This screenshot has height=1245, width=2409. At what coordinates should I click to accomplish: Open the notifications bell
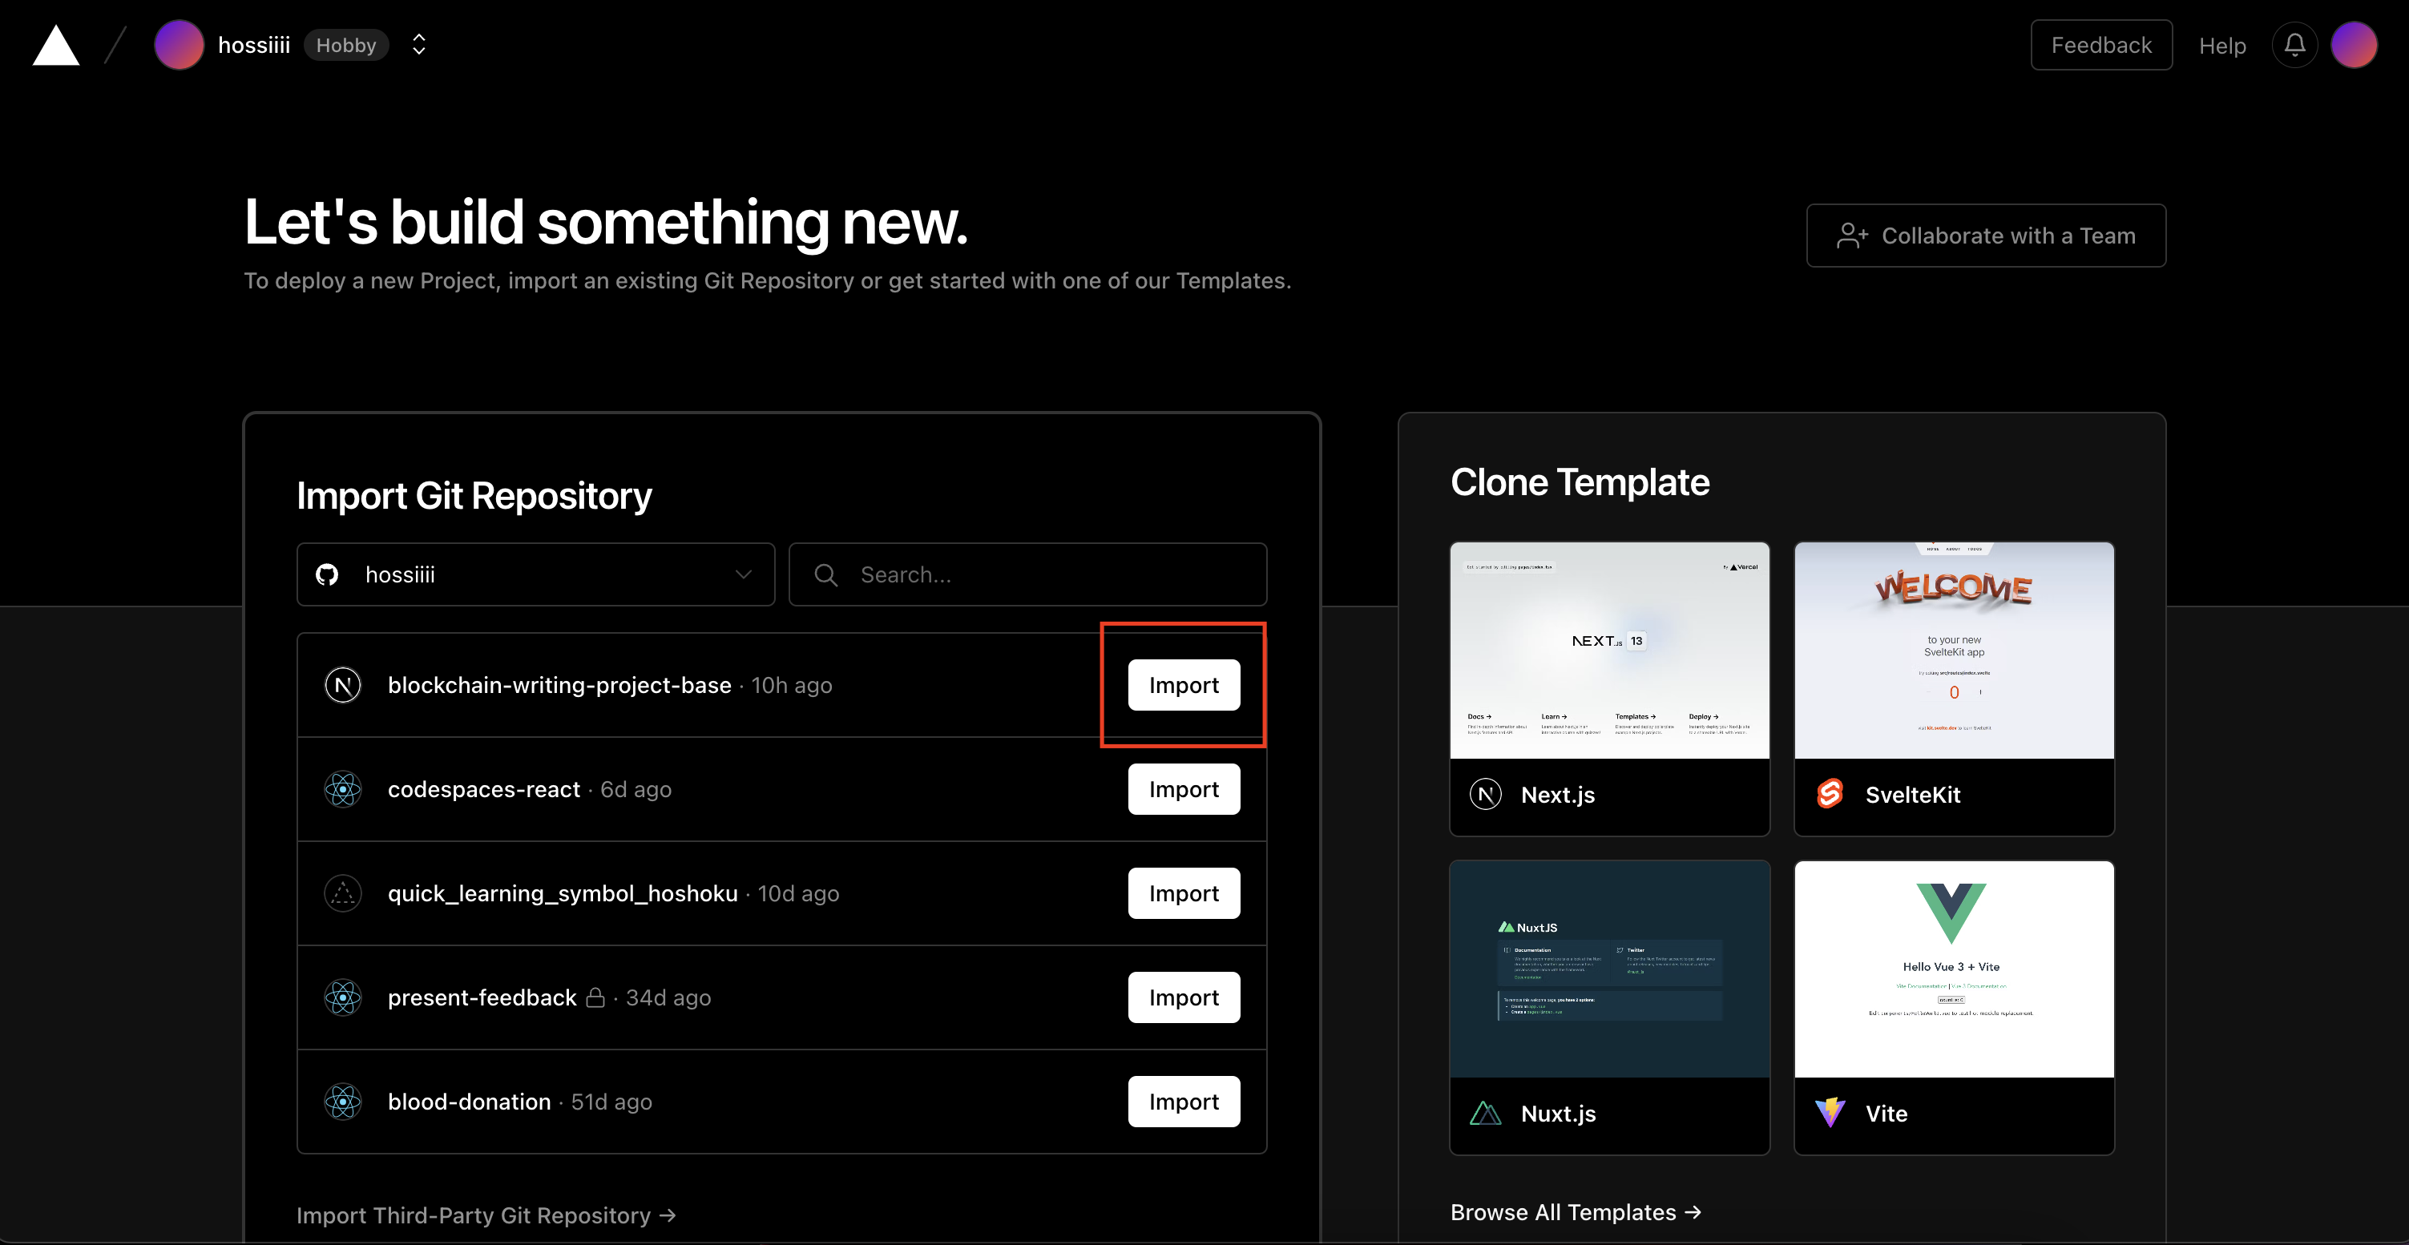tap(2294, 45)
